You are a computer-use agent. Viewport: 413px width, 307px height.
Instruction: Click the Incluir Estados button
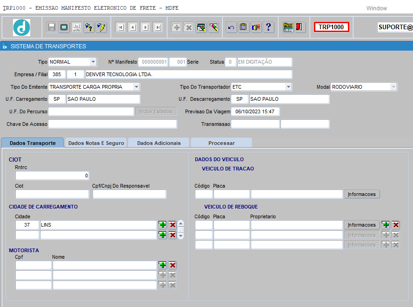156,111
